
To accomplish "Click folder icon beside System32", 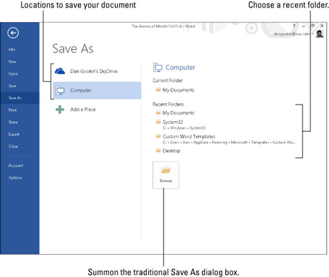I will [x=158, y=122].
